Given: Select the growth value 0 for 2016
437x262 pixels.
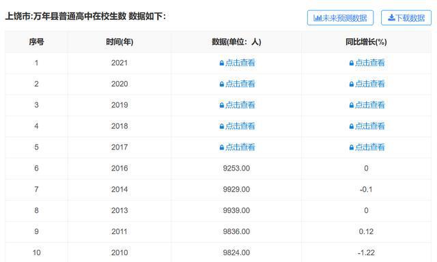Looking at the screenshot, I should tap(366, 168).
